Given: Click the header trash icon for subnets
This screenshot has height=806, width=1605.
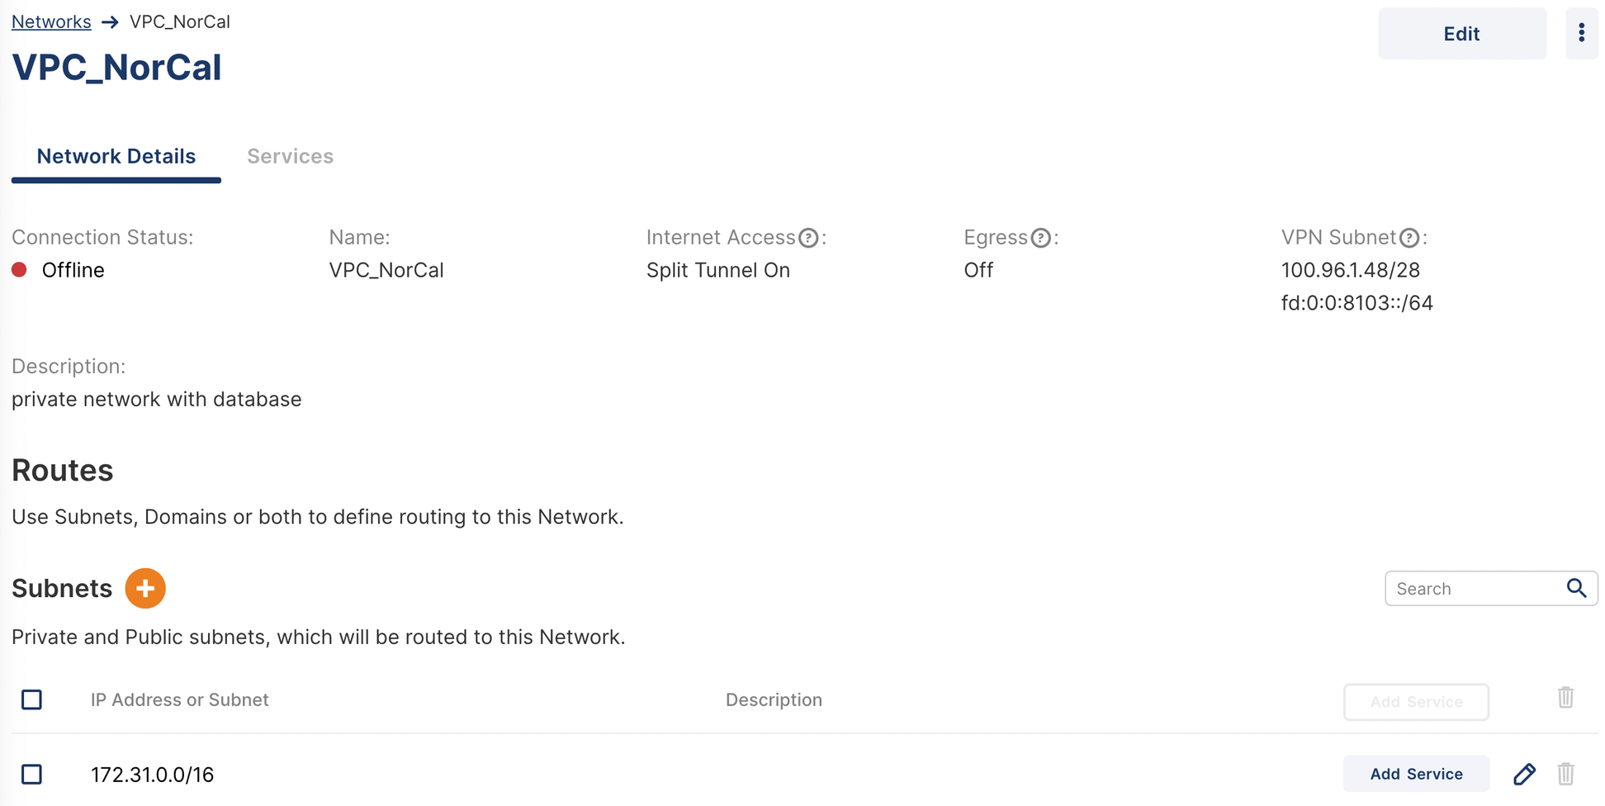Looking at the screenshot, I should click(x=1565, y=698).
